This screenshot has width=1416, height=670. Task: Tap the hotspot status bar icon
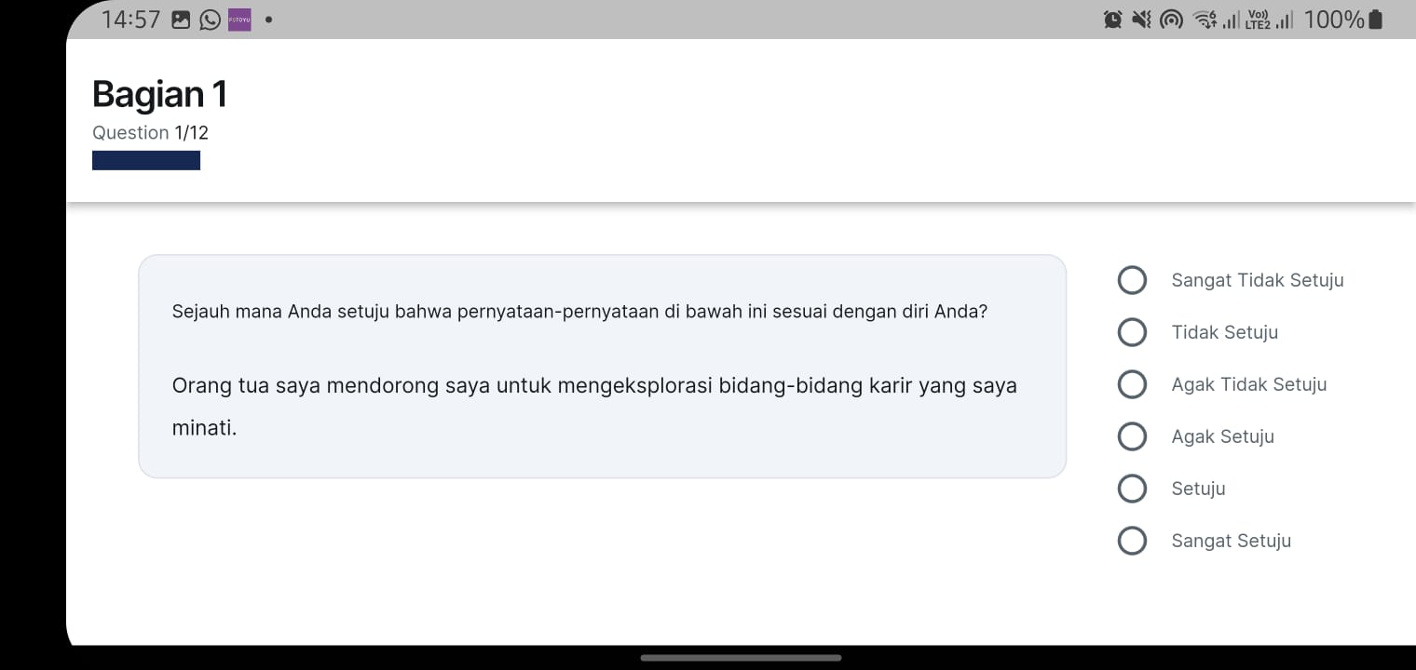pyautogui.click(x=1171, y=20)
